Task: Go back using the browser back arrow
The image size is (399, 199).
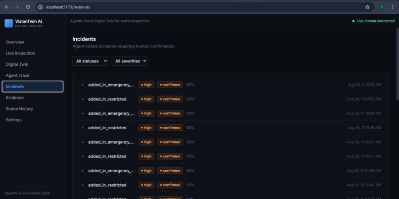Action: click(x=7, y=7)
